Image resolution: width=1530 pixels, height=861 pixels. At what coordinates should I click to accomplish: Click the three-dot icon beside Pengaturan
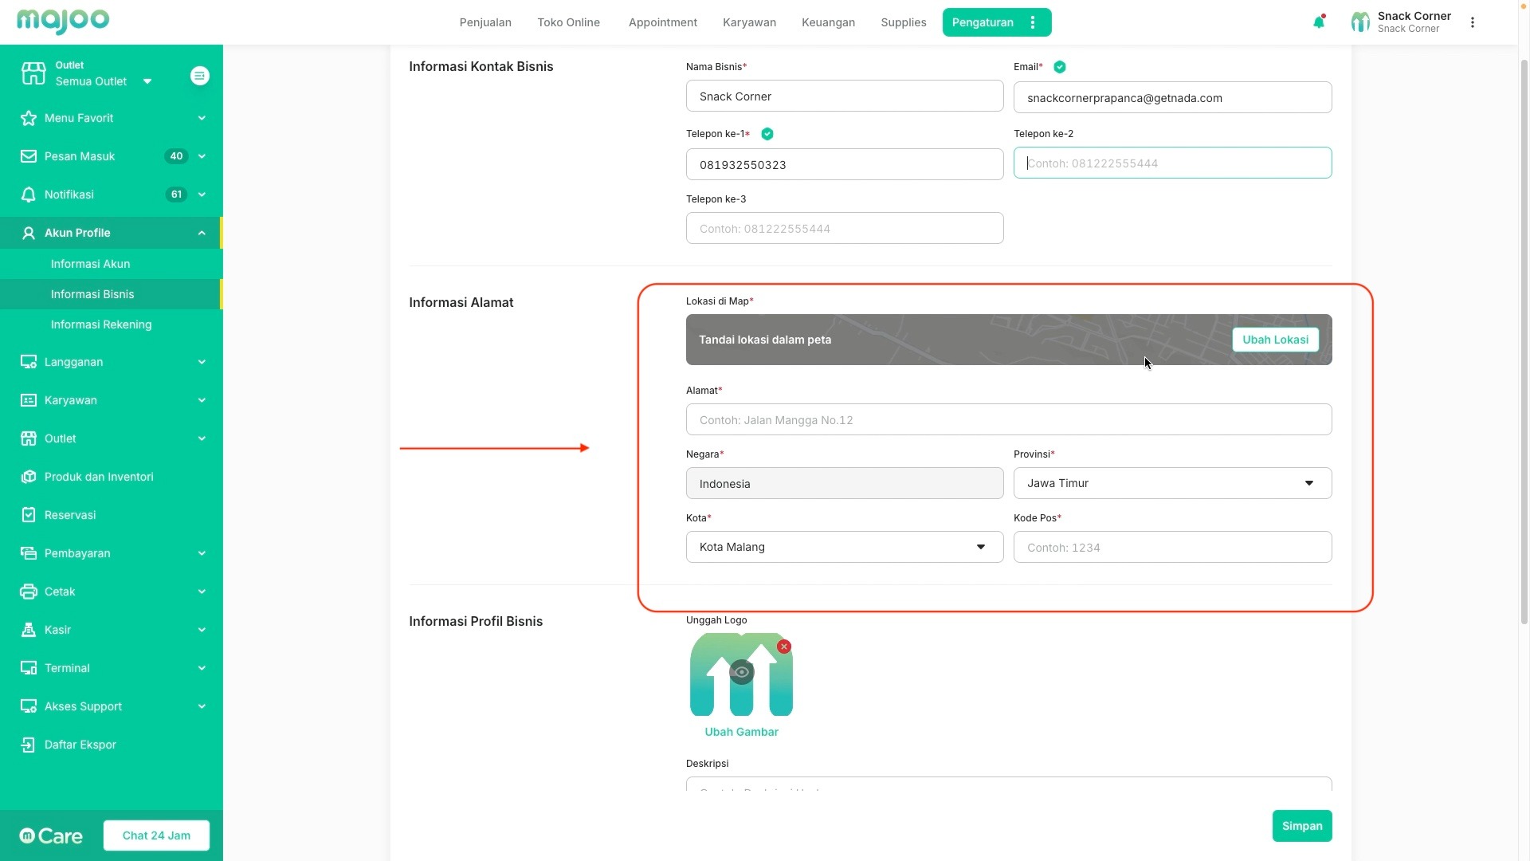point(1033,22)
